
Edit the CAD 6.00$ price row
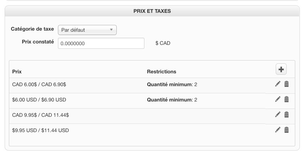(278, 84)
